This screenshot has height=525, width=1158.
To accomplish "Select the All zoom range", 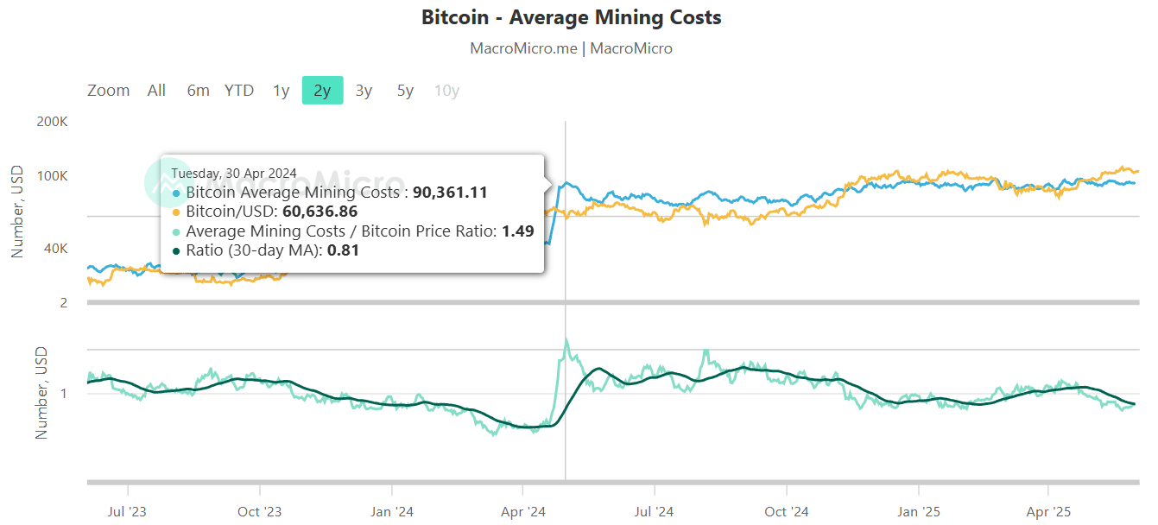I will [156, 91].
